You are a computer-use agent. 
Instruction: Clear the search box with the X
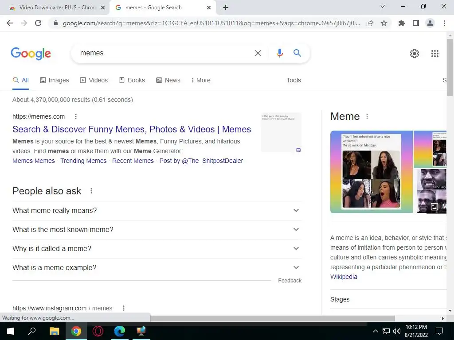(x=258, y=53)
